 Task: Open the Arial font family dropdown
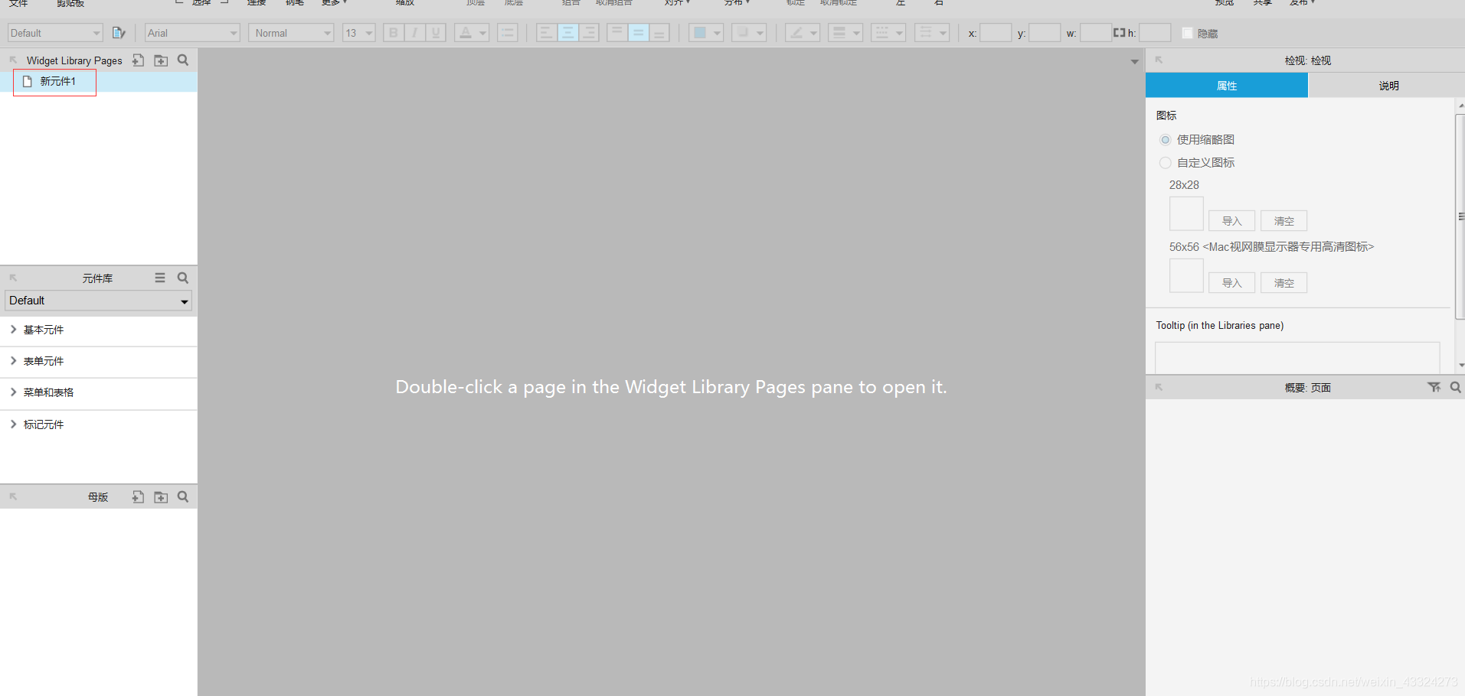(x=193, y=33)
